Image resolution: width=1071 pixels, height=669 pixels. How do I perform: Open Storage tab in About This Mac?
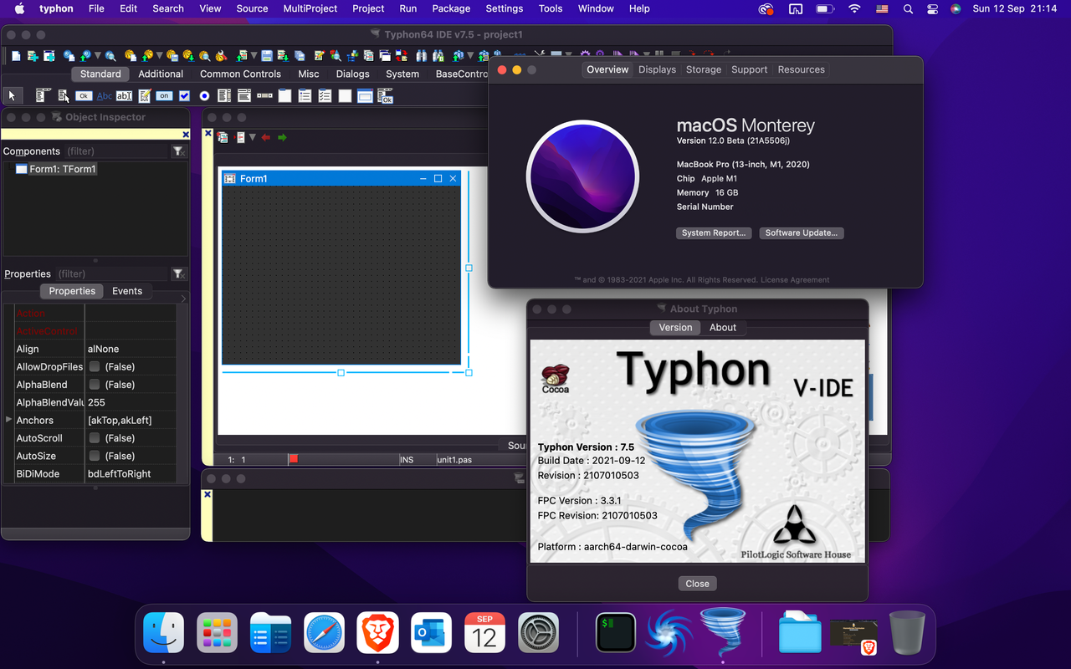(x=703, y=69)
